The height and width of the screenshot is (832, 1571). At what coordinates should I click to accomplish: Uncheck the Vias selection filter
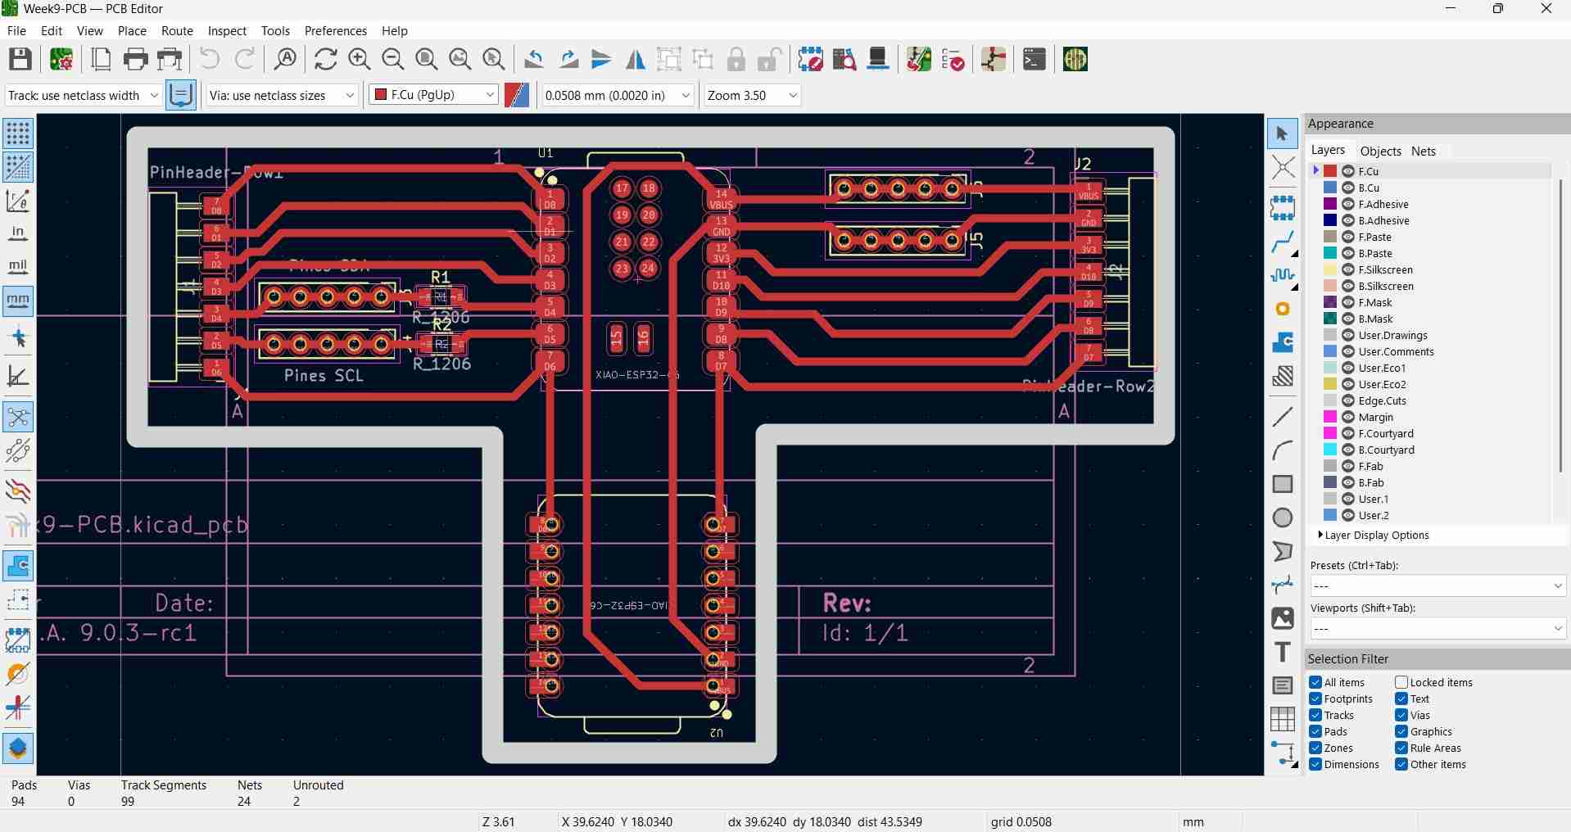pyautogui.click(x=1401, y=715)
